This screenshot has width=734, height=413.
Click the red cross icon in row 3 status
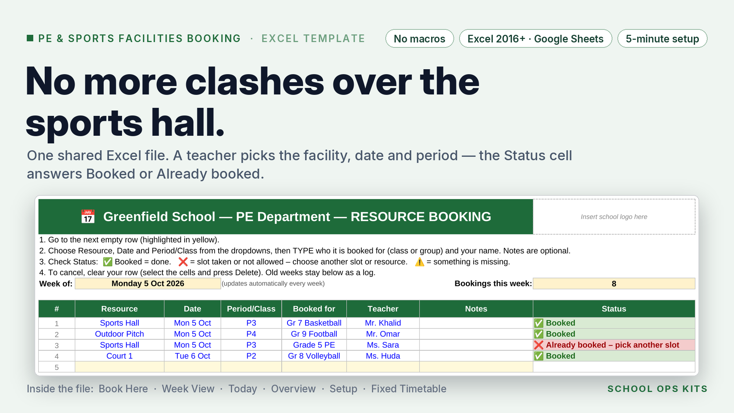click(539, 345)
